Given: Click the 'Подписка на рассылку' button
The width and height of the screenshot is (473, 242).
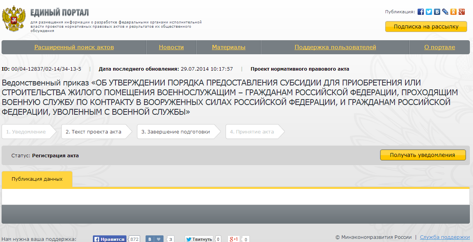Looking at the screenshot, I should point(426,27).
